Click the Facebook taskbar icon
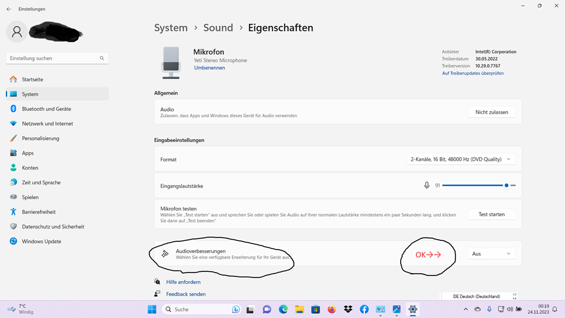Image resolution: width=565 pixels, height=318 pixels. (364, 309)
